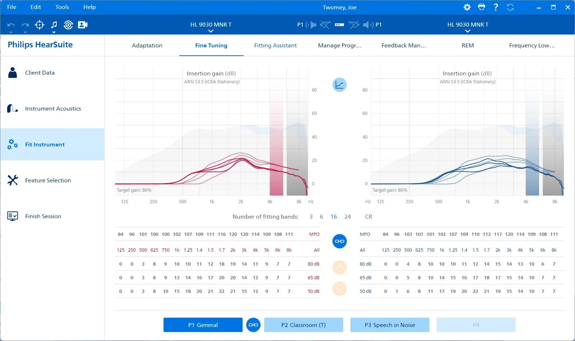Open help question mark icon
This screenshot has height=341, width=575.
pyautogui.click(x=496, y=7)
